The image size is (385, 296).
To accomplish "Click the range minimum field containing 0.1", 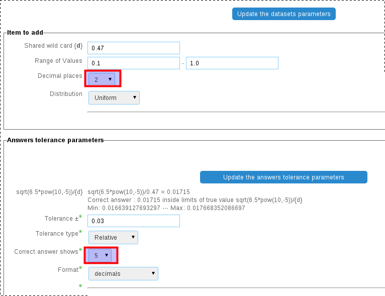I will (134, 63).
